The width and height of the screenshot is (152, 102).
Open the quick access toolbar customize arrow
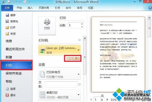30,2
